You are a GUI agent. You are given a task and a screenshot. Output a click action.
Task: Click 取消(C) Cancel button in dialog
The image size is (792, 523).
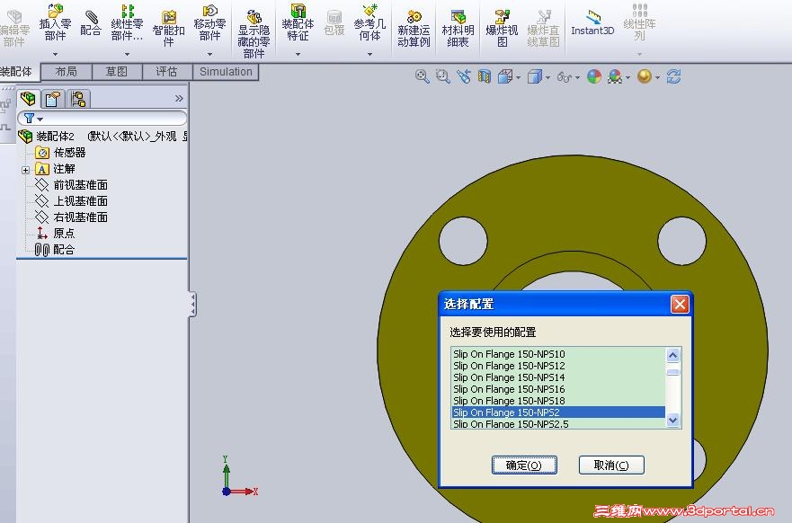tap(611, 465)
